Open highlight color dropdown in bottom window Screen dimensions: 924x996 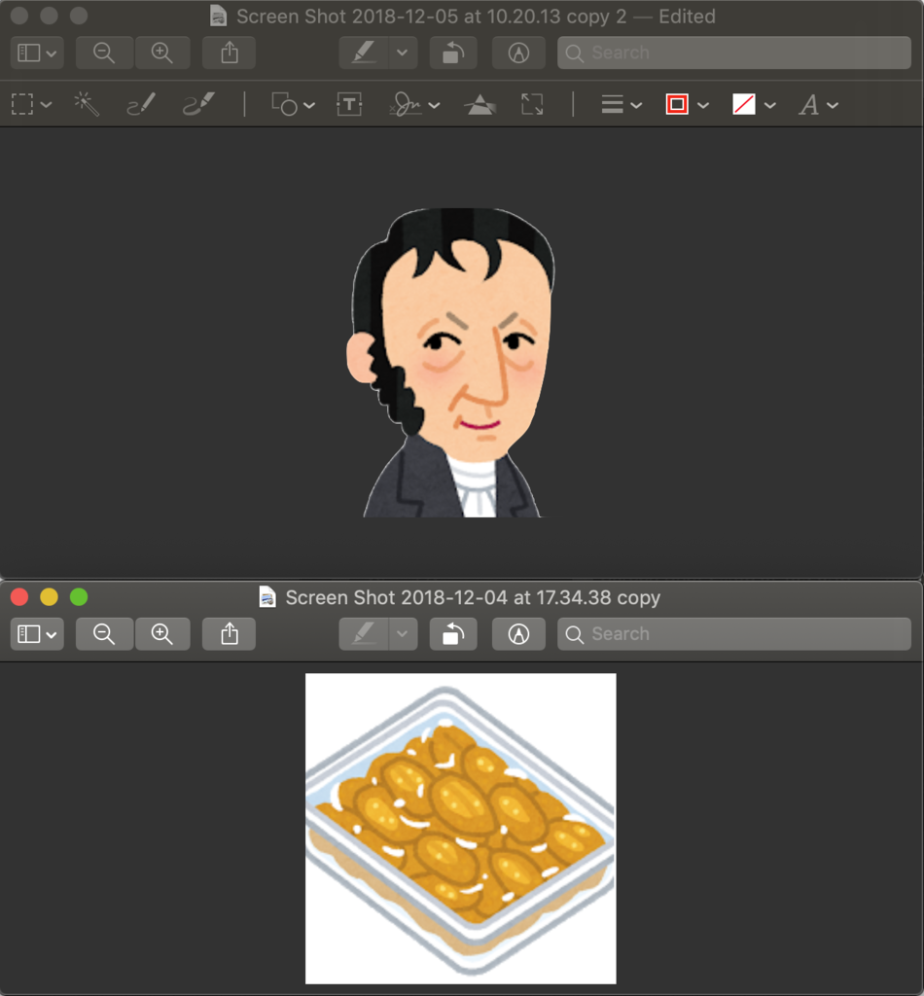pos(403,634)
